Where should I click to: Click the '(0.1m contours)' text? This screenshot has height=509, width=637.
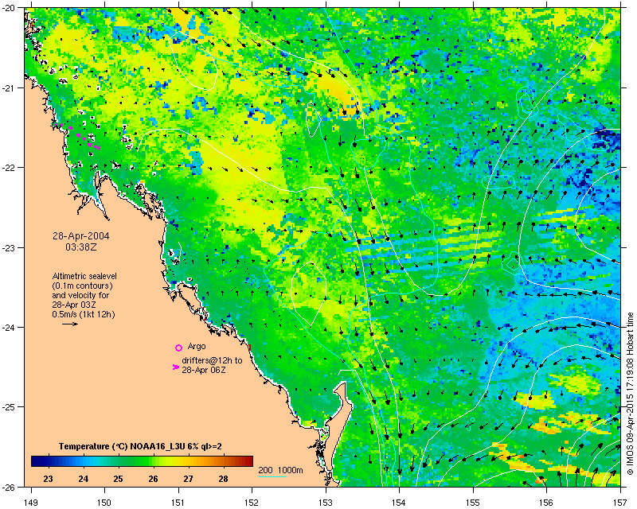tap(82, 286)
